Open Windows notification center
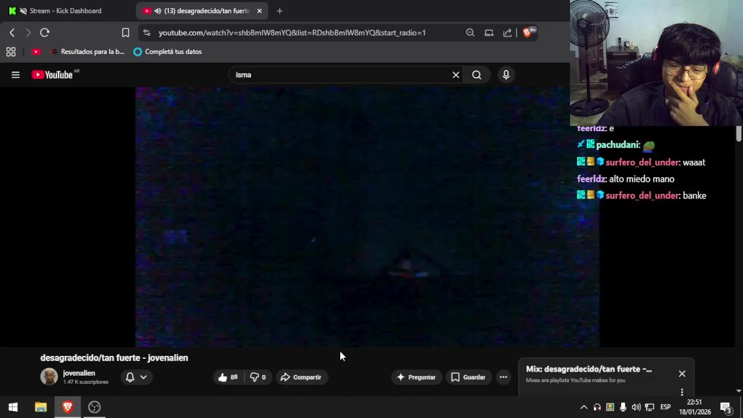 [726, 407]
